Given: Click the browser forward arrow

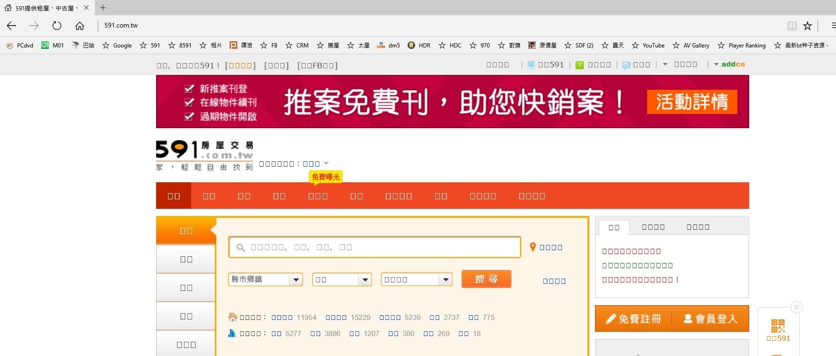Looking at the screenshot, I should tap(34, 26).
